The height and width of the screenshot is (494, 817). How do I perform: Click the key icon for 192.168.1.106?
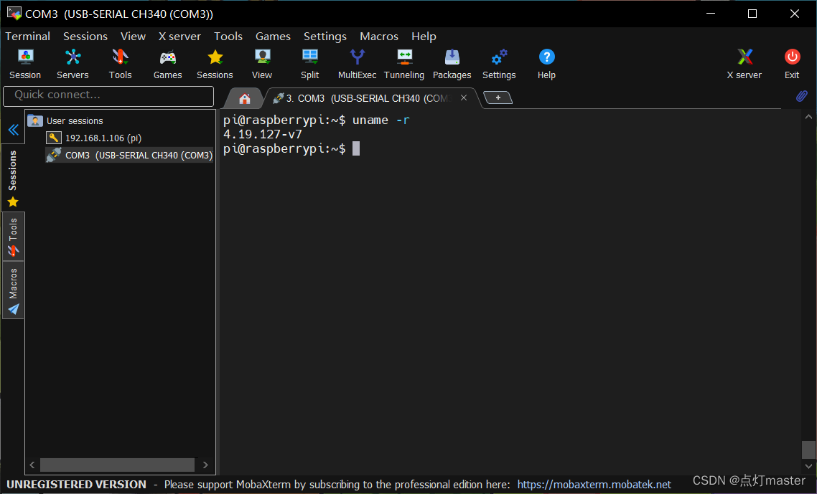54,138
